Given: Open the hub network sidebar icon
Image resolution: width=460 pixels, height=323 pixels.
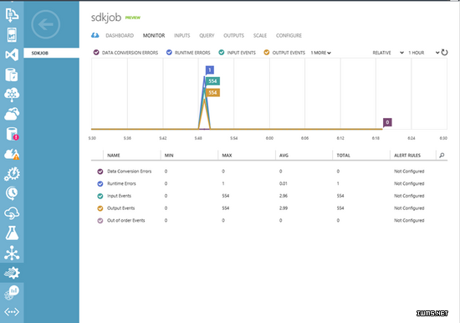Looking at the screenshot, I should 12,253.
